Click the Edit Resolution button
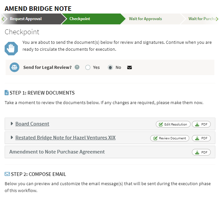Viewport: 220px width, 198px height. click(173, 124)
